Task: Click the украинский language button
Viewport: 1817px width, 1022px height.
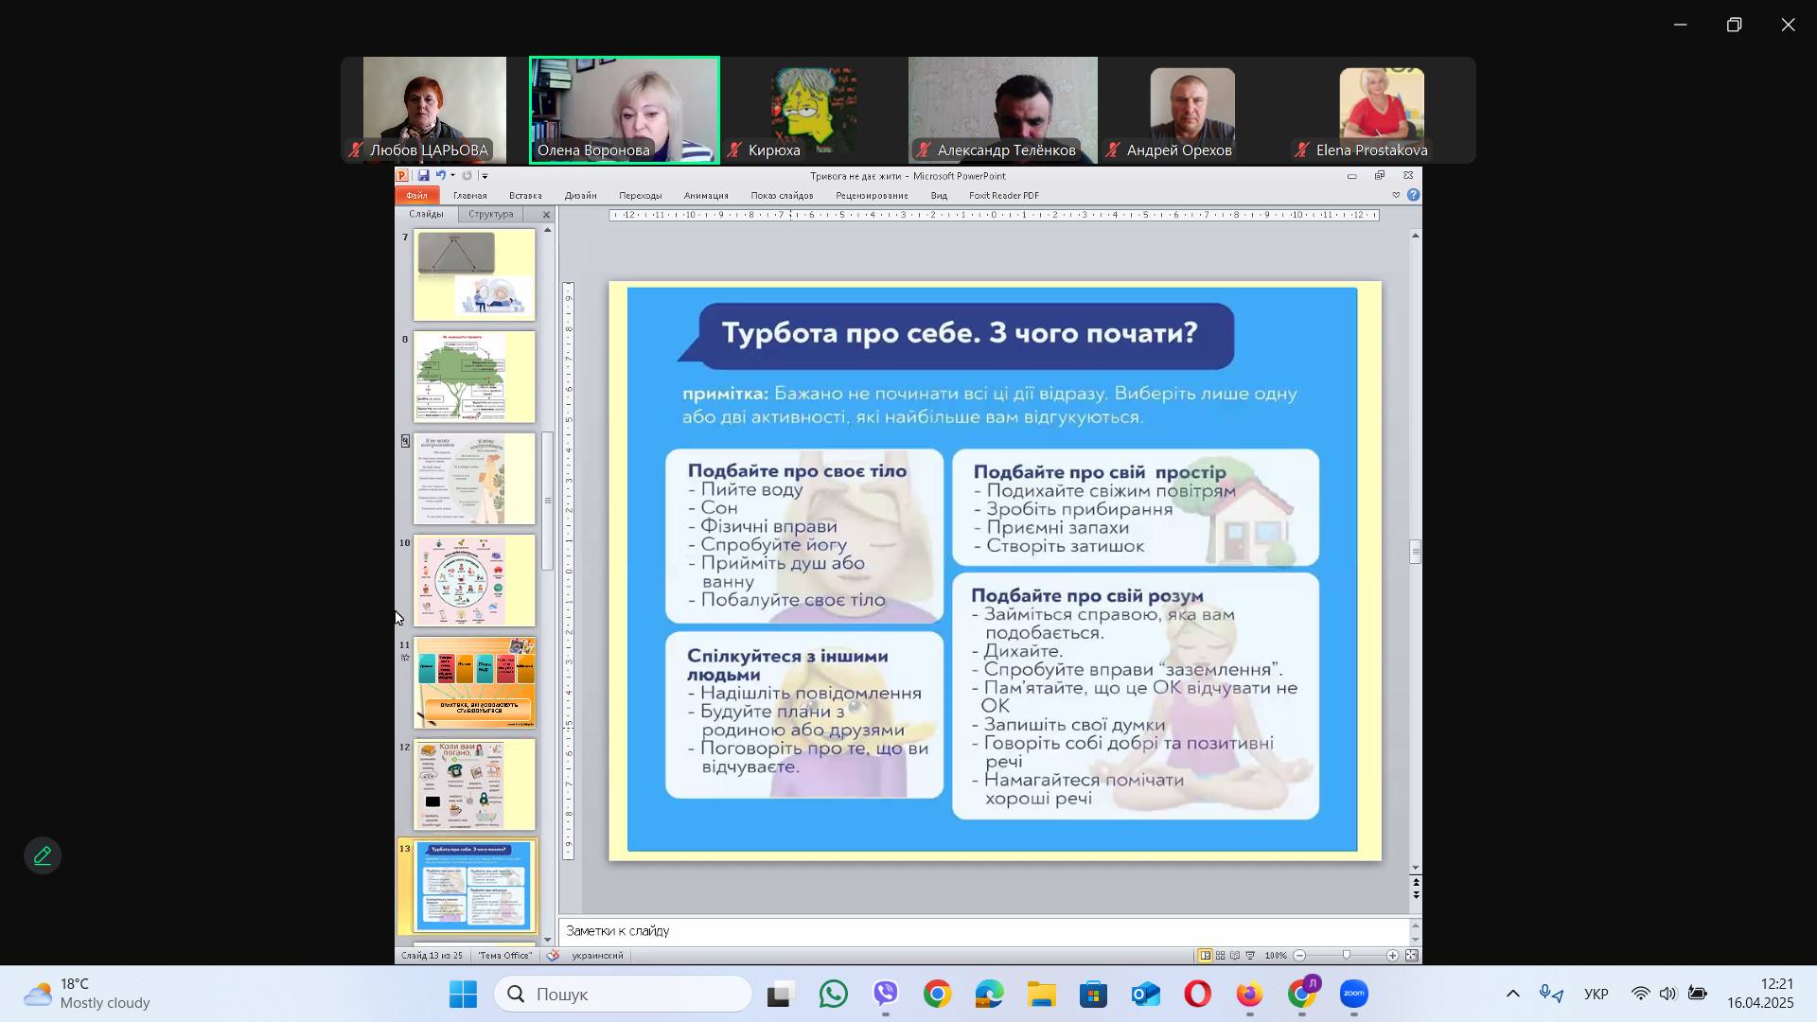Action: (597, 957)
